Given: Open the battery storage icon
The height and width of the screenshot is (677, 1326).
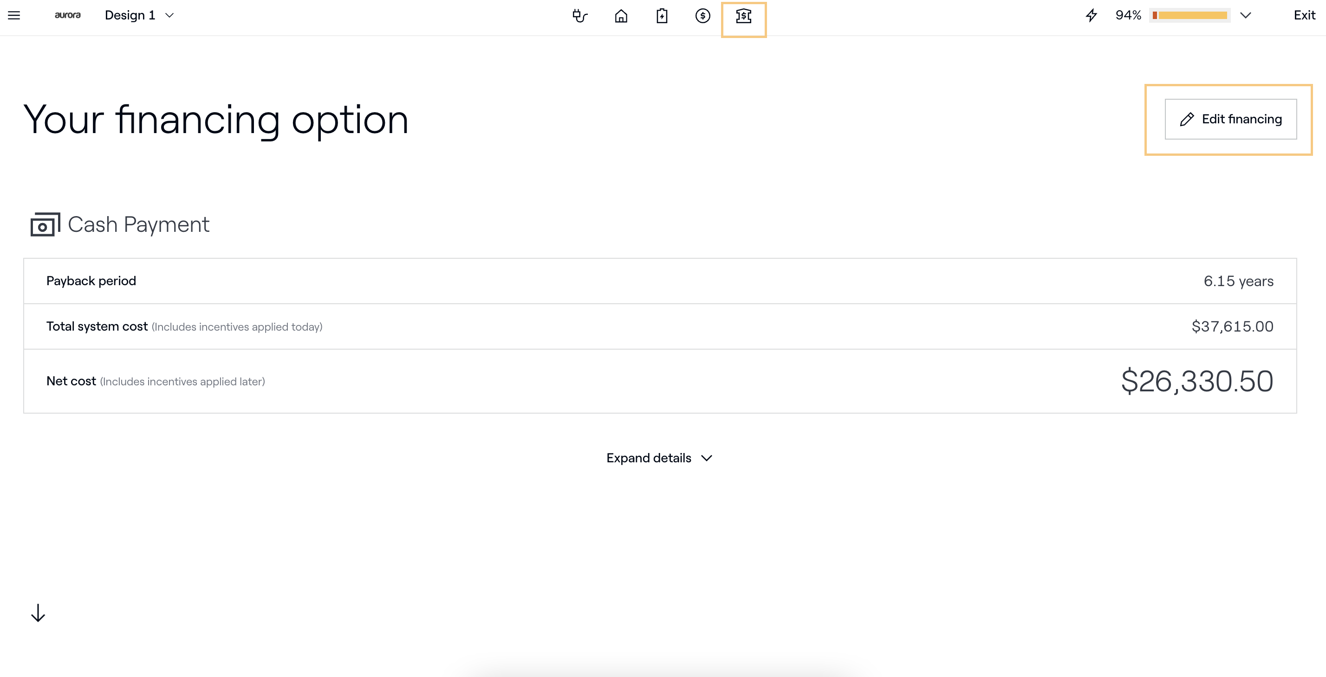Looking at the screenshot, I should 662,16.
